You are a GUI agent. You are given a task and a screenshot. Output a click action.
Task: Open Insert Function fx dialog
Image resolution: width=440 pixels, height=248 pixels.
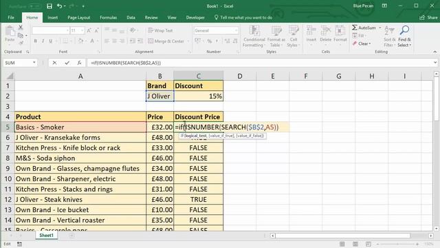(x=80, y=63)
